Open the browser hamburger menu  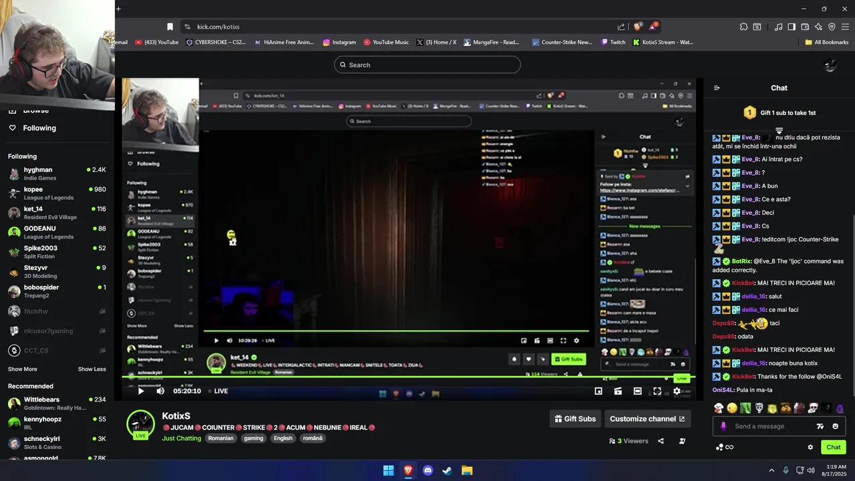845,27
